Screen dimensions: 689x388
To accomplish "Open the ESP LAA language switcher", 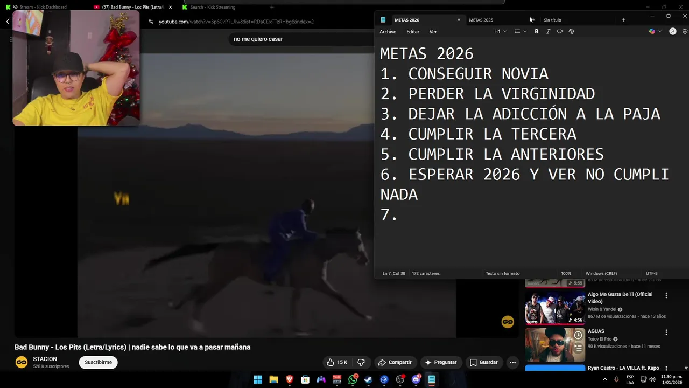I will point(630,379).
